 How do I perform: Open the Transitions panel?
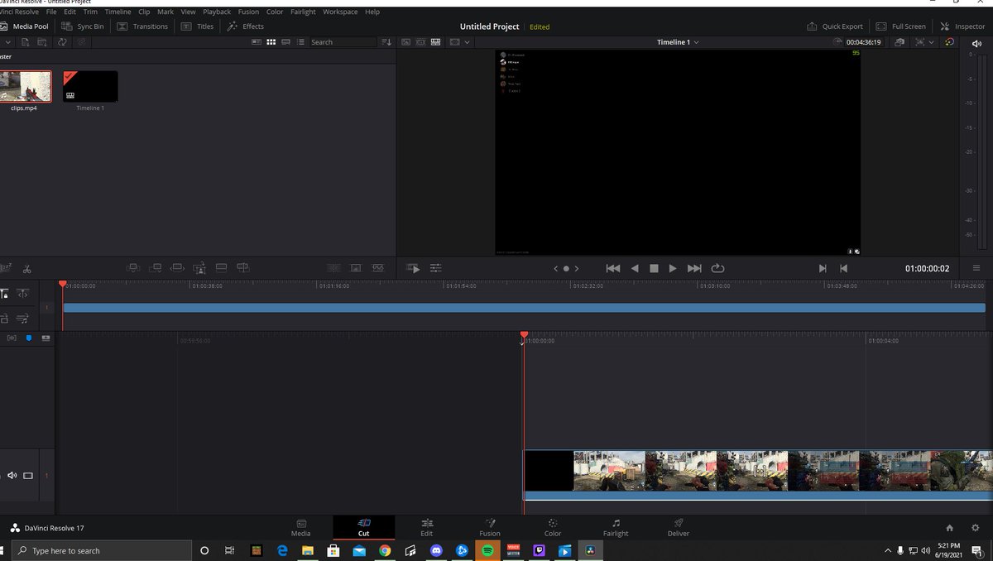click(142, 26)
